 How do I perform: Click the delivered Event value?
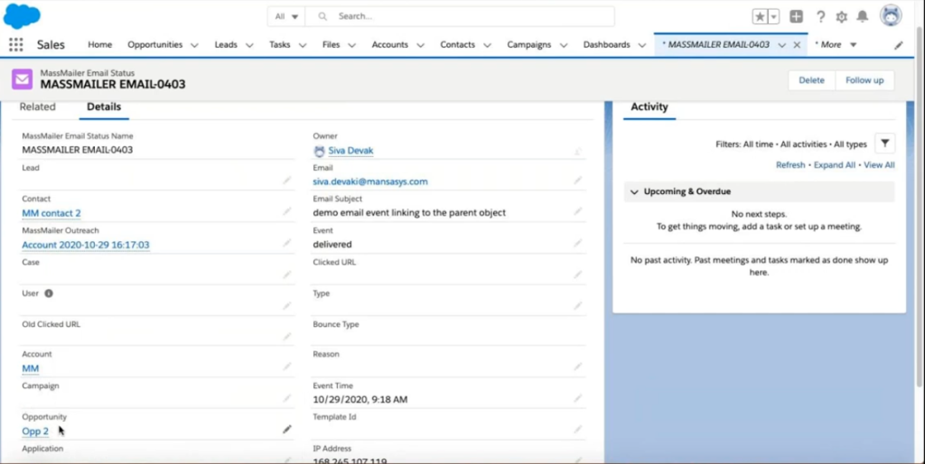[332, 244]
